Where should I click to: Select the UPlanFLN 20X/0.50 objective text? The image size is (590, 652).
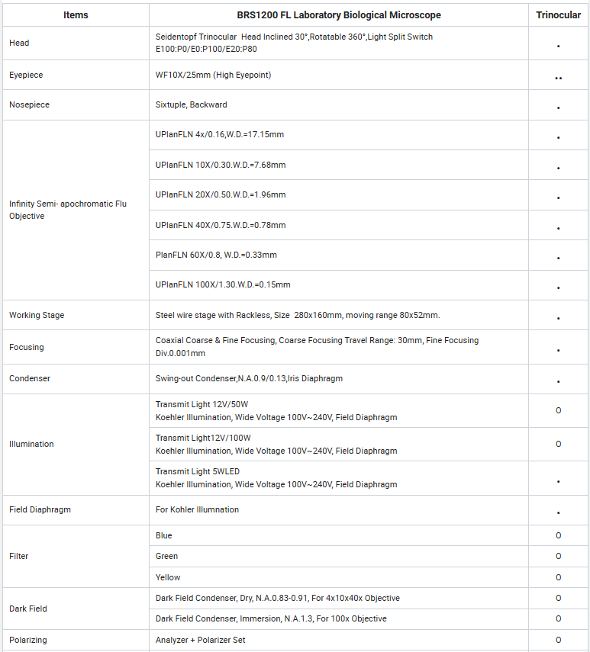221,194
